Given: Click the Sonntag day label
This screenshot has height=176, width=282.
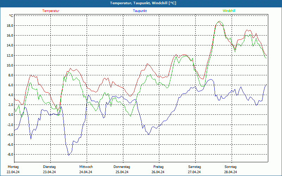Looking at the screenshot, I should click(231, 167).
